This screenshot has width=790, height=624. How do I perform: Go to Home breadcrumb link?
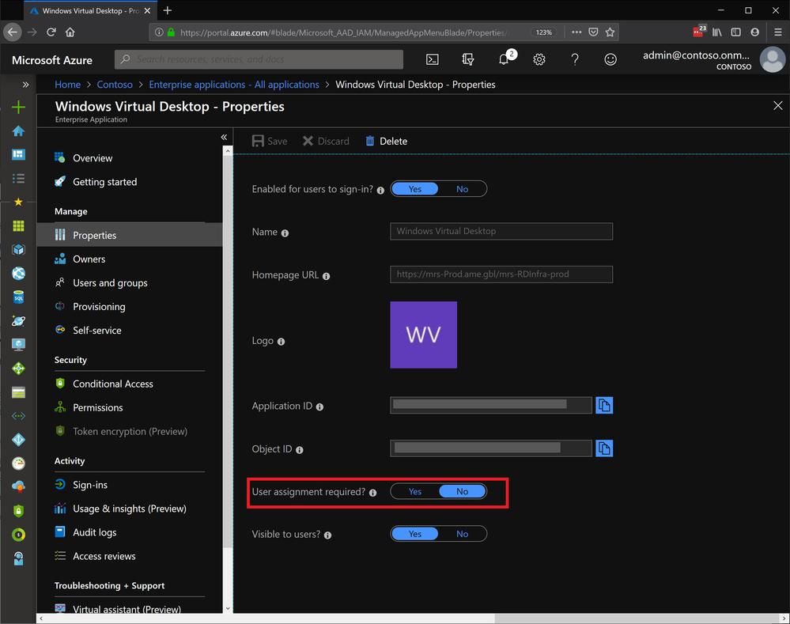click(x=67, y=85)
